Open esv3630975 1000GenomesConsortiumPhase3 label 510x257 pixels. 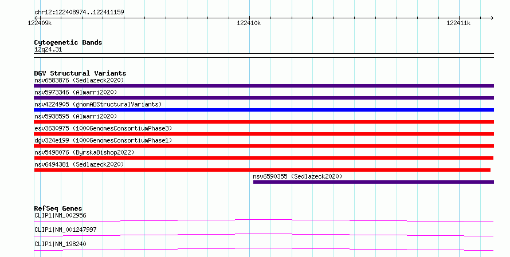[x=103, y=128]
